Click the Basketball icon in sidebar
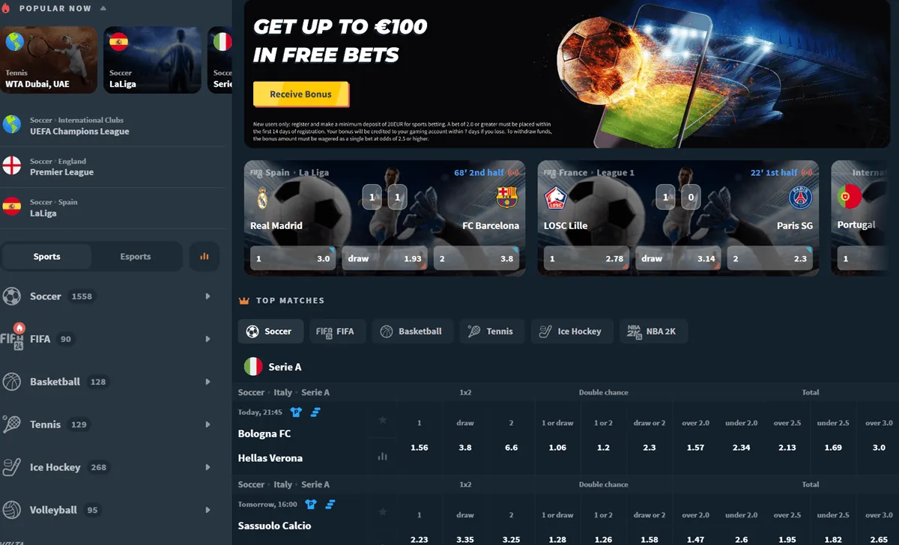The width and height of the screenshot is (899, 545). coord(11,382)
